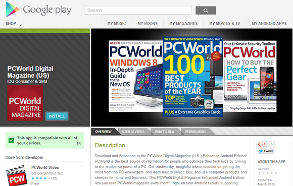Click the Google +1 button

262,144
